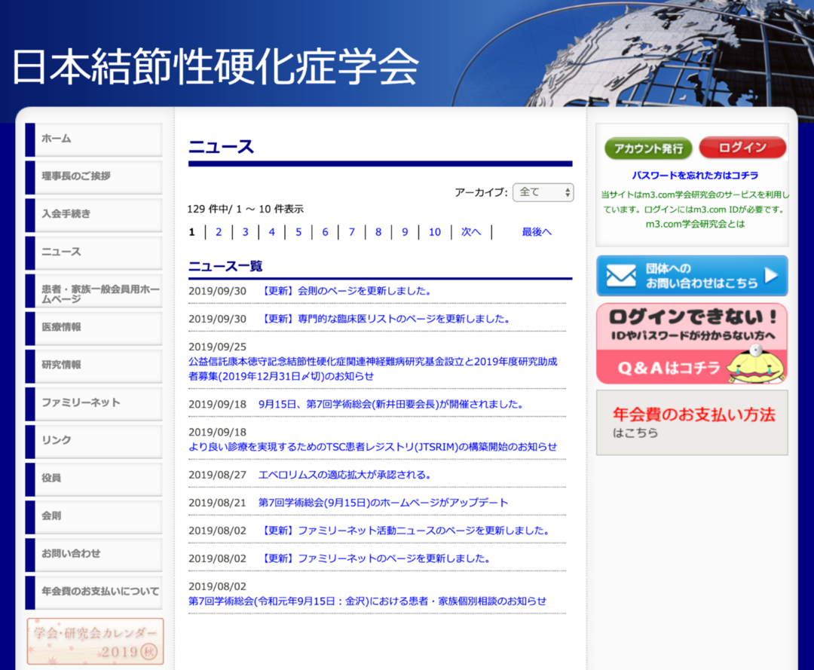
Task: Click the green アカウント発行 button
Action: [647, 148]
